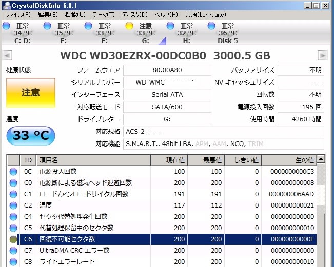Select the UltraDMA CRC エラー数 row
334x267 pixels.
click(162, 251)
